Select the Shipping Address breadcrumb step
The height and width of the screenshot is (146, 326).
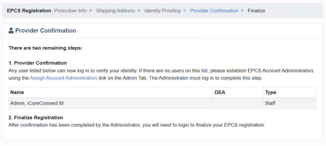pyautogui.click(x=116, y=11)
